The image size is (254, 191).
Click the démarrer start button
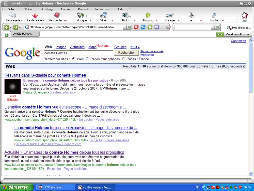tap(17, 187)
